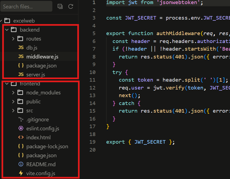Expand the src folder chevron

click(13, 110)
